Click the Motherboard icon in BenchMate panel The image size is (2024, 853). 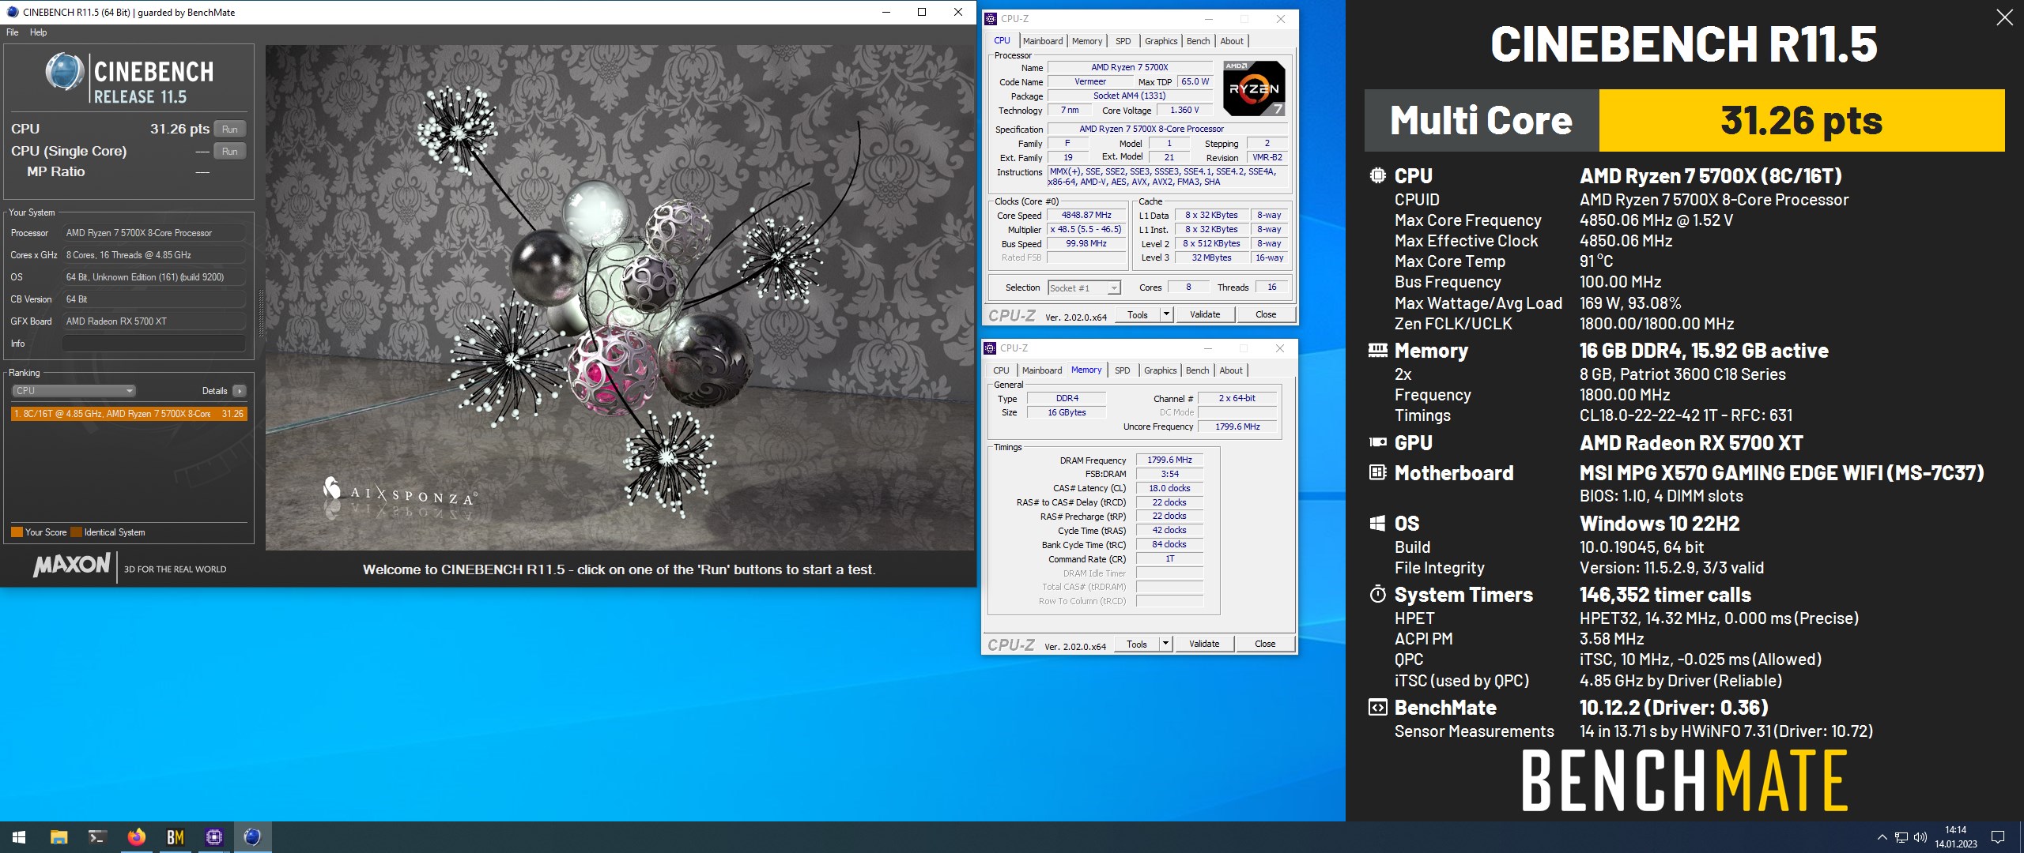point(1377,472)
